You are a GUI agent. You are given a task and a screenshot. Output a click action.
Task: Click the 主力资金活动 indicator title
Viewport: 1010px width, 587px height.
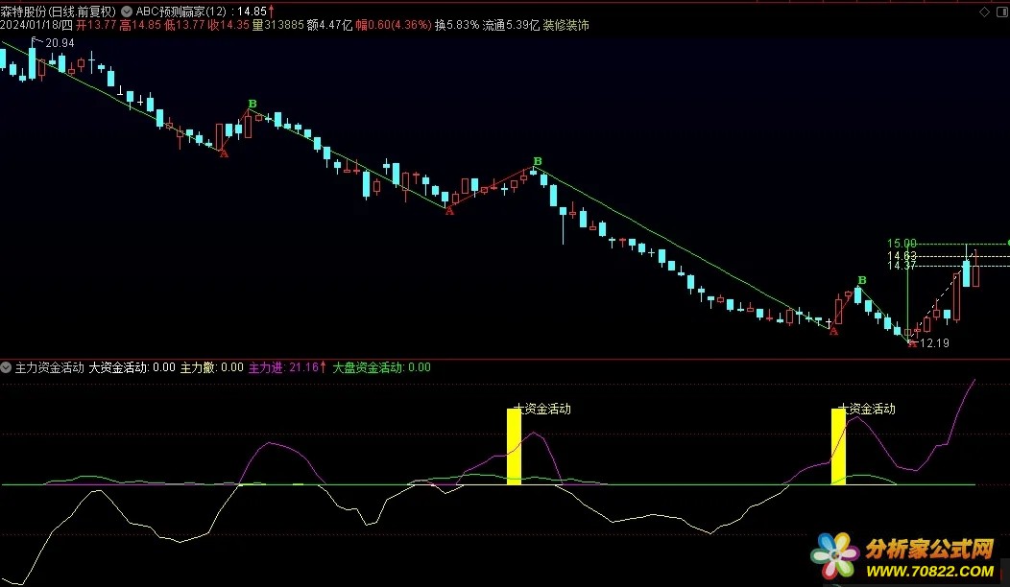pyautogui.click(x=50, y=367)
